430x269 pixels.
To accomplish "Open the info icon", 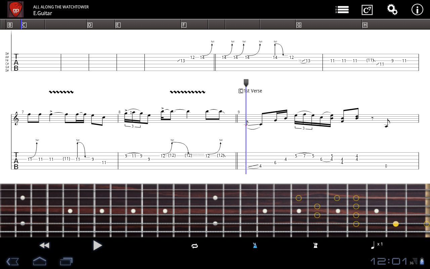I will [417, 9].
